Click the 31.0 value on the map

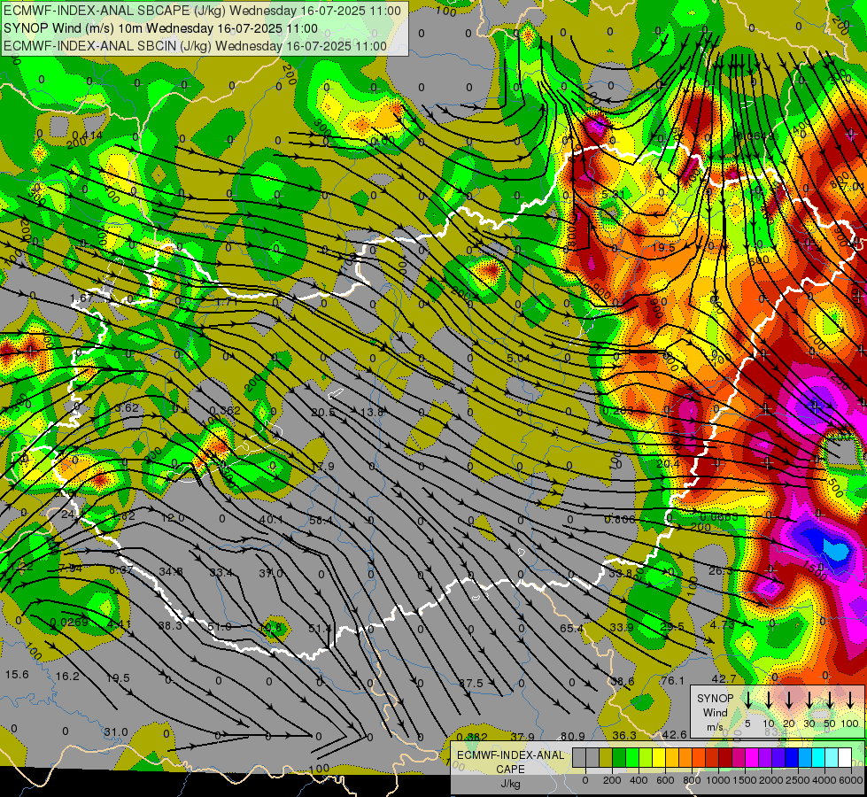pos(116,731)
